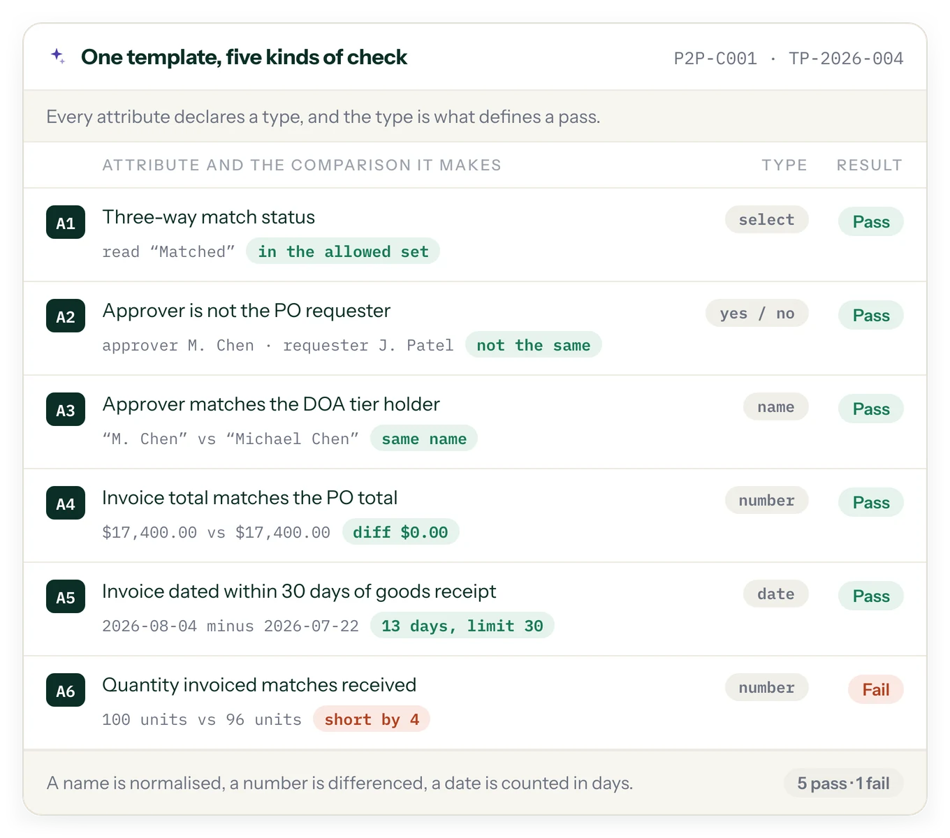The image size is (950, 838).
Task: Click the 'date' type pill
Action: click(x=776, y=594)
